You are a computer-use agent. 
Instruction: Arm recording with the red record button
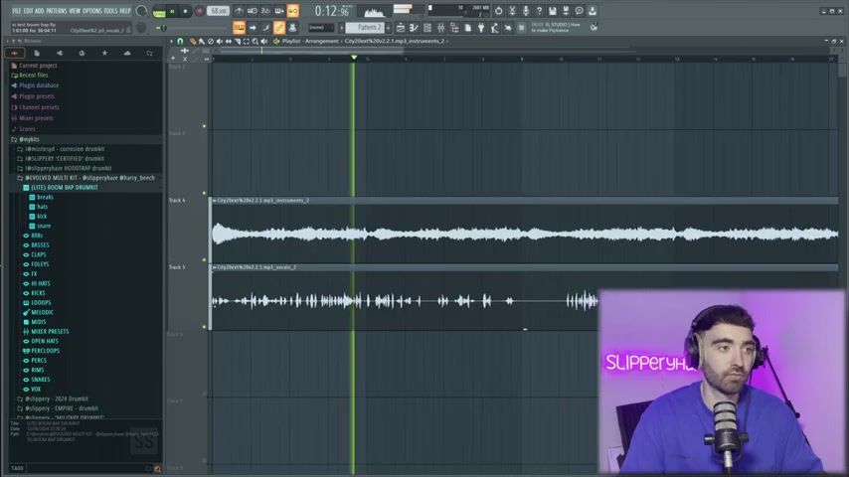(199, 11)
